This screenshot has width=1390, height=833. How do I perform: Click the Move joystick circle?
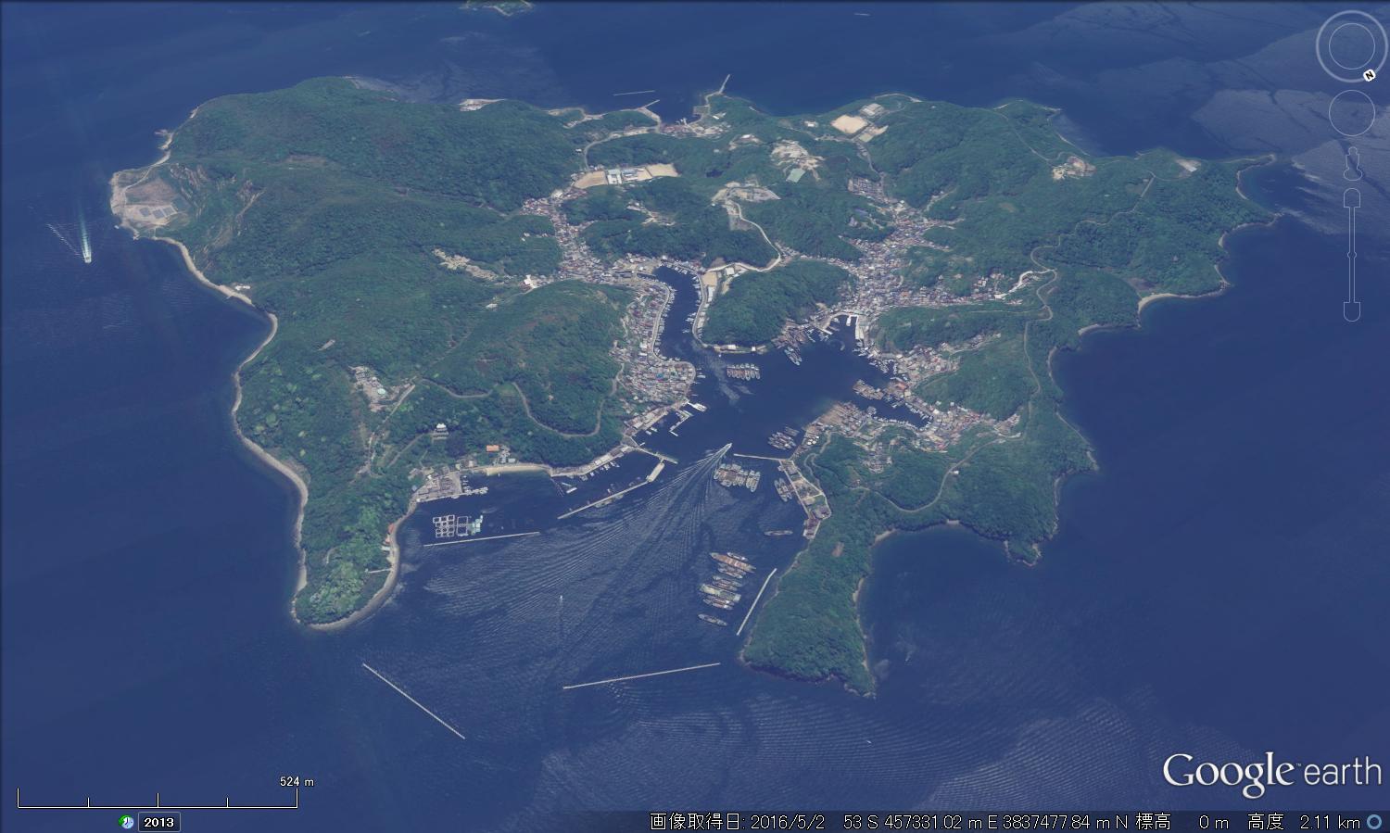coord(1351,112)
